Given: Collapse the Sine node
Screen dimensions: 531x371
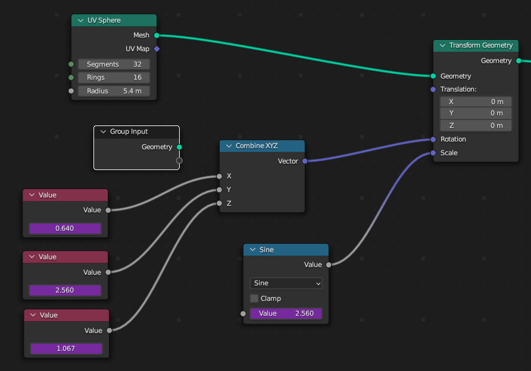Looking at the screenshot, I should point(252,250).
